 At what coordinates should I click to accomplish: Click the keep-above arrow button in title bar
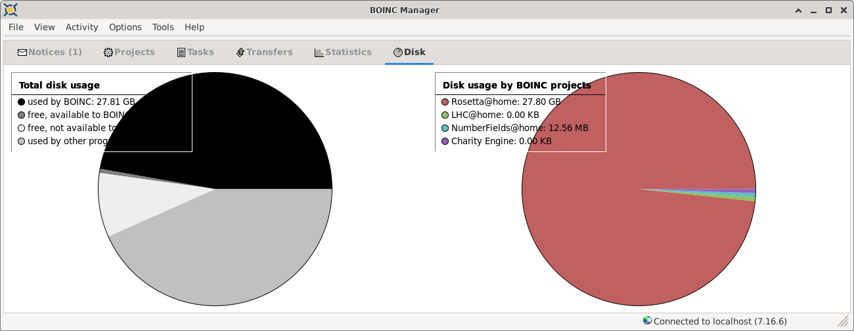tap(798, 10)
